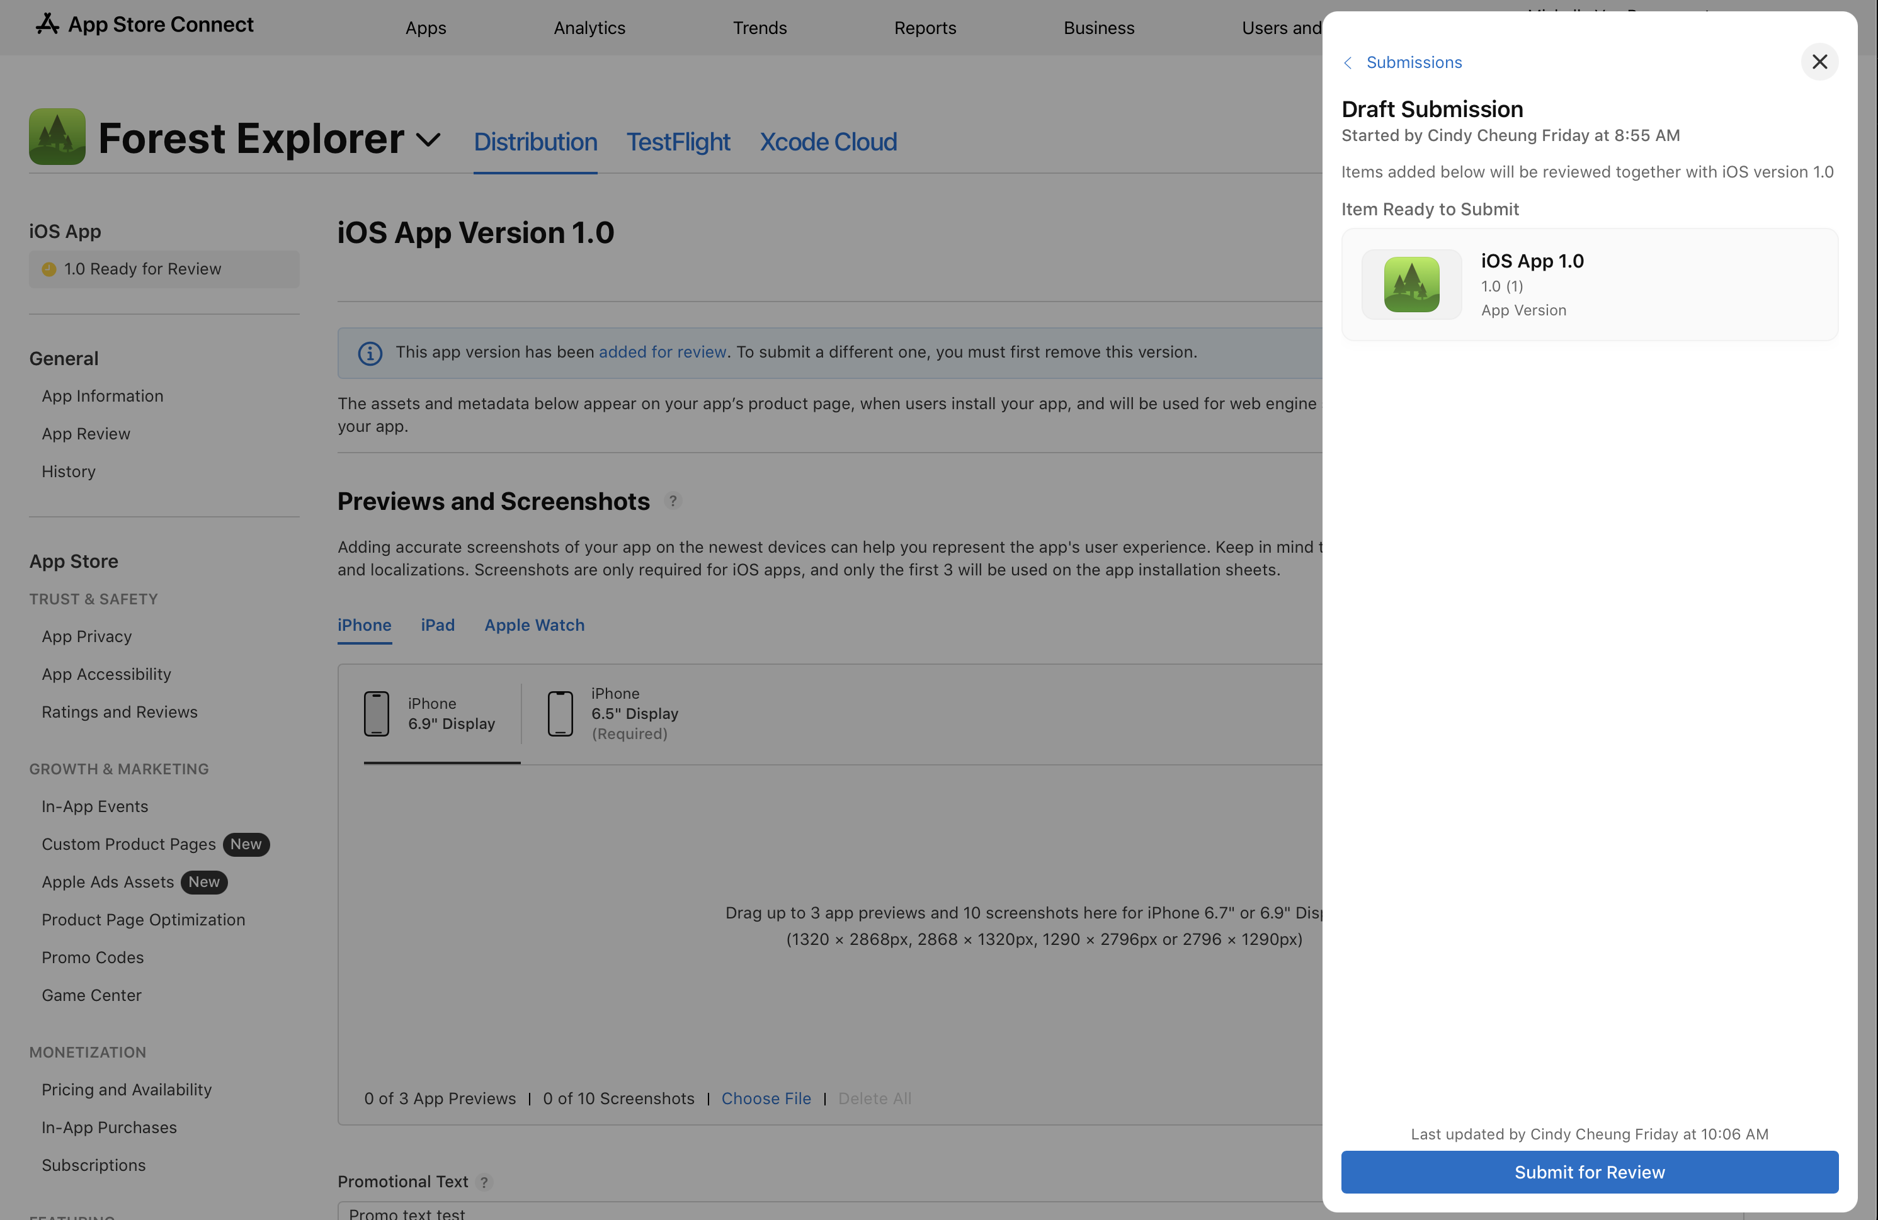Select the iPhone 6.9" Display device

(x=440, y=714)
